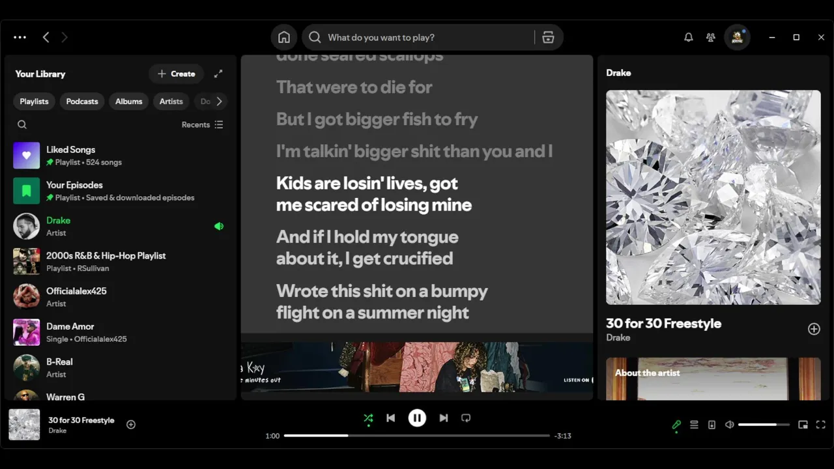Open the Create menu
Viewport: 834px width, 469px height.
(x=176, y=74)
